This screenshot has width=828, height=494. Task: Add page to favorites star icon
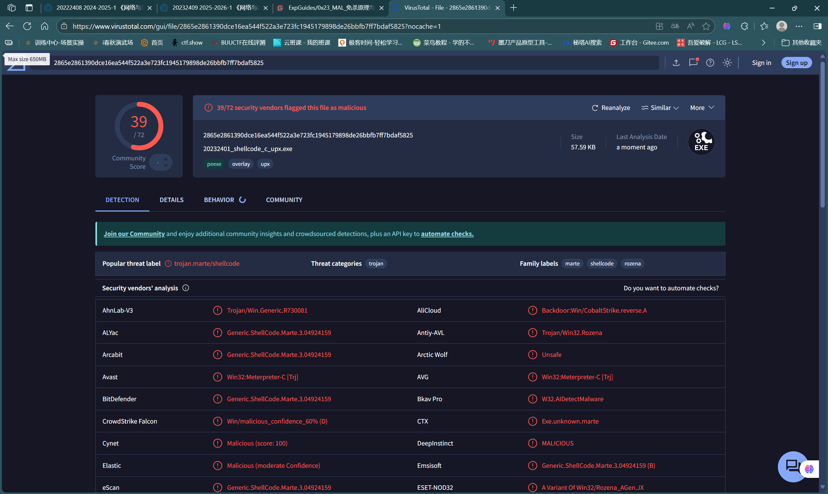click(x=706, y=26)
